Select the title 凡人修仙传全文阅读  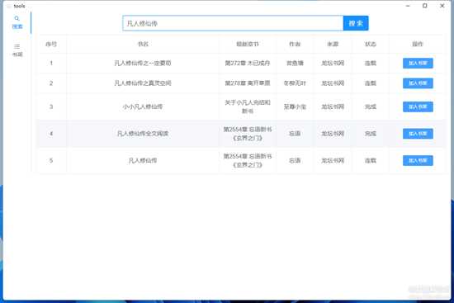click(x=143, y=134)
